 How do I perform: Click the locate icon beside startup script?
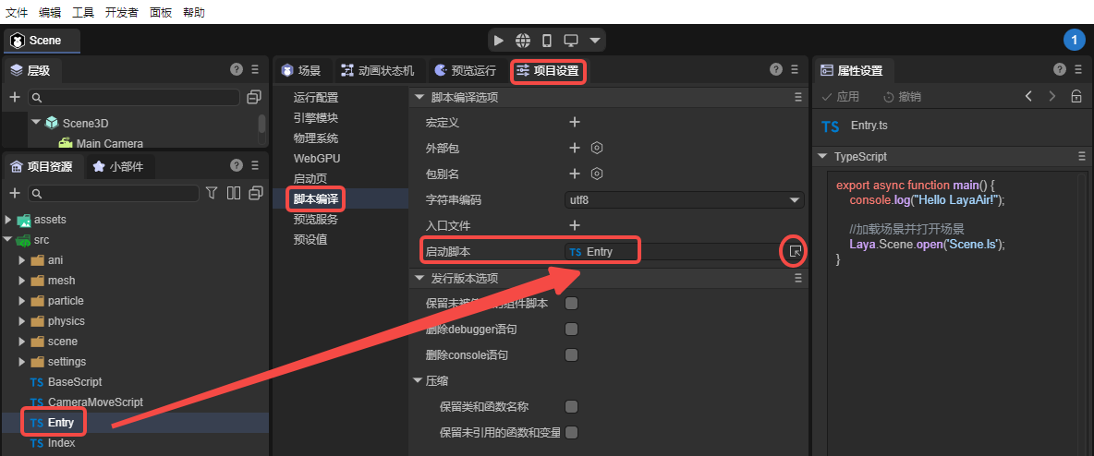click(x=795, y=251)
